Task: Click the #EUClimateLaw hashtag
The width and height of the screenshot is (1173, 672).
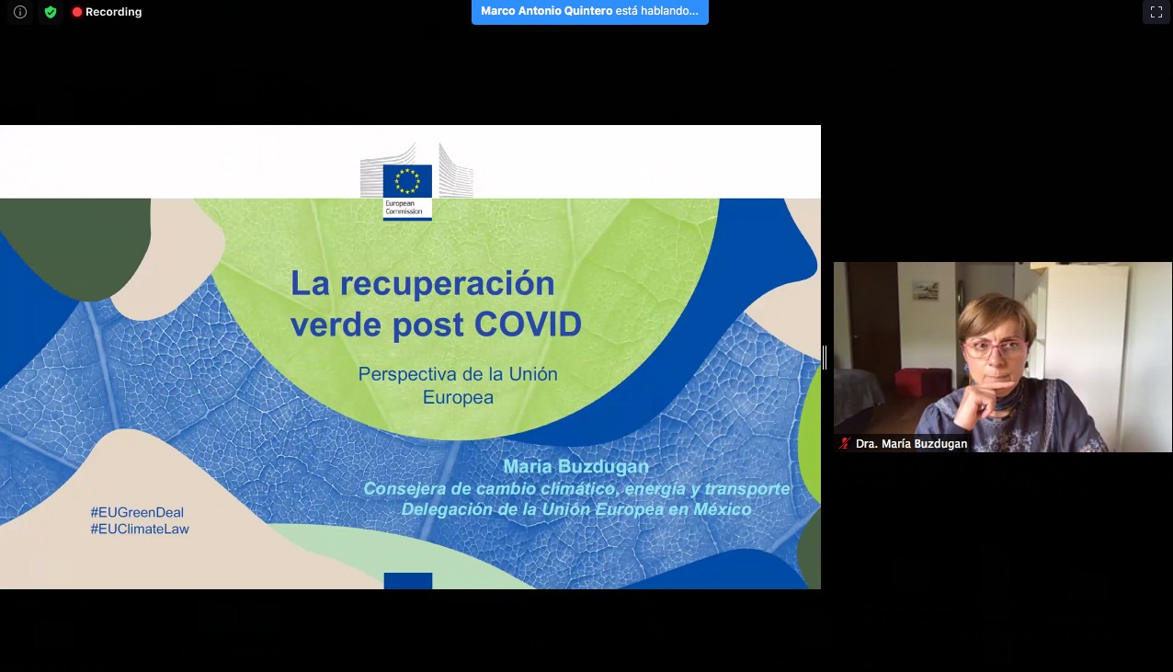Action: click(140, 530)
